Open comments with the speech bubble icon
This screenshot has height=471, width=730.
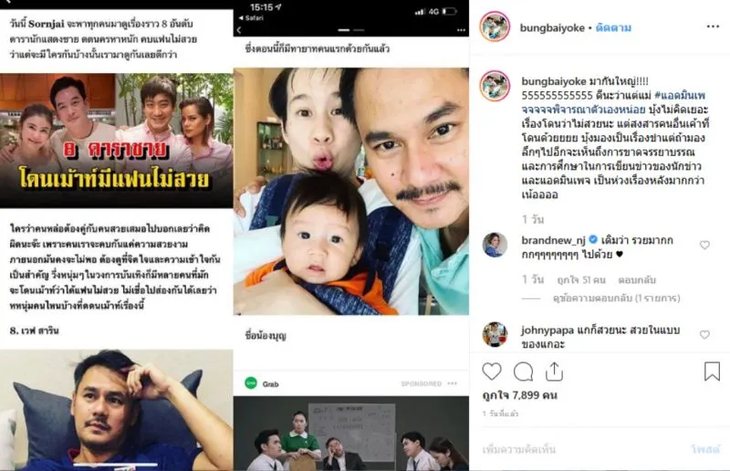pyautogui.click(x=523, y=372)
